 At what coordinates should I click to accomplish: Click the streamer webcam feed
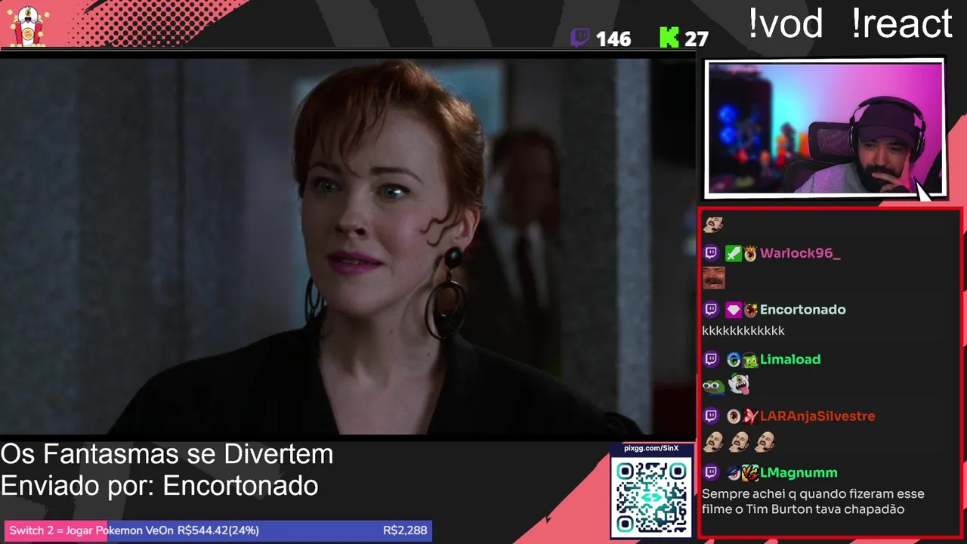pyautogui.click(x=825, y=128)
